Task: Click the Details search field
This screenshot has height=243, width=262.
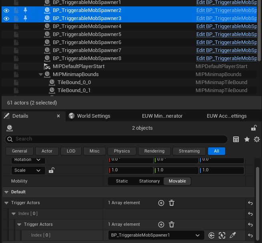Action: [116, 139]
